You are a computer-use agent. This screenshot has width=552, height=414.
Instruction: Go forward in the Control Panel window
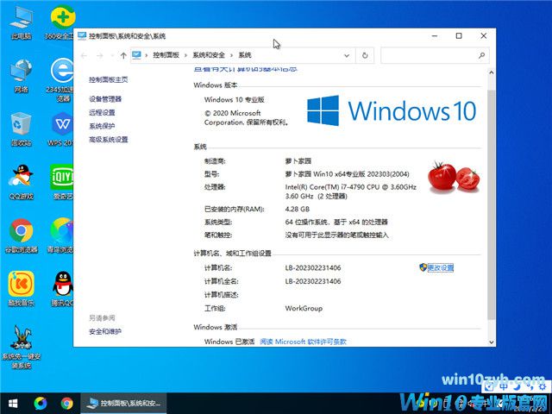click(x=100, y=55)
